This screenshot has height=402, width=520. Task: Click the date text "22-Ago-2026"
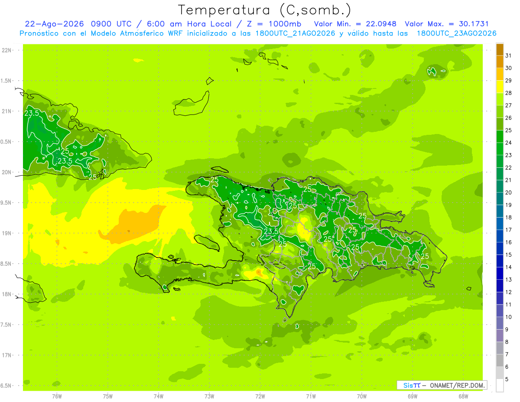click(55, 24)
